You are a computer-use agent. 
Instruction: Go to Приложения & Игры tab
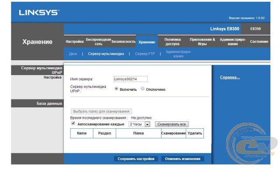[x=202, y=41]
